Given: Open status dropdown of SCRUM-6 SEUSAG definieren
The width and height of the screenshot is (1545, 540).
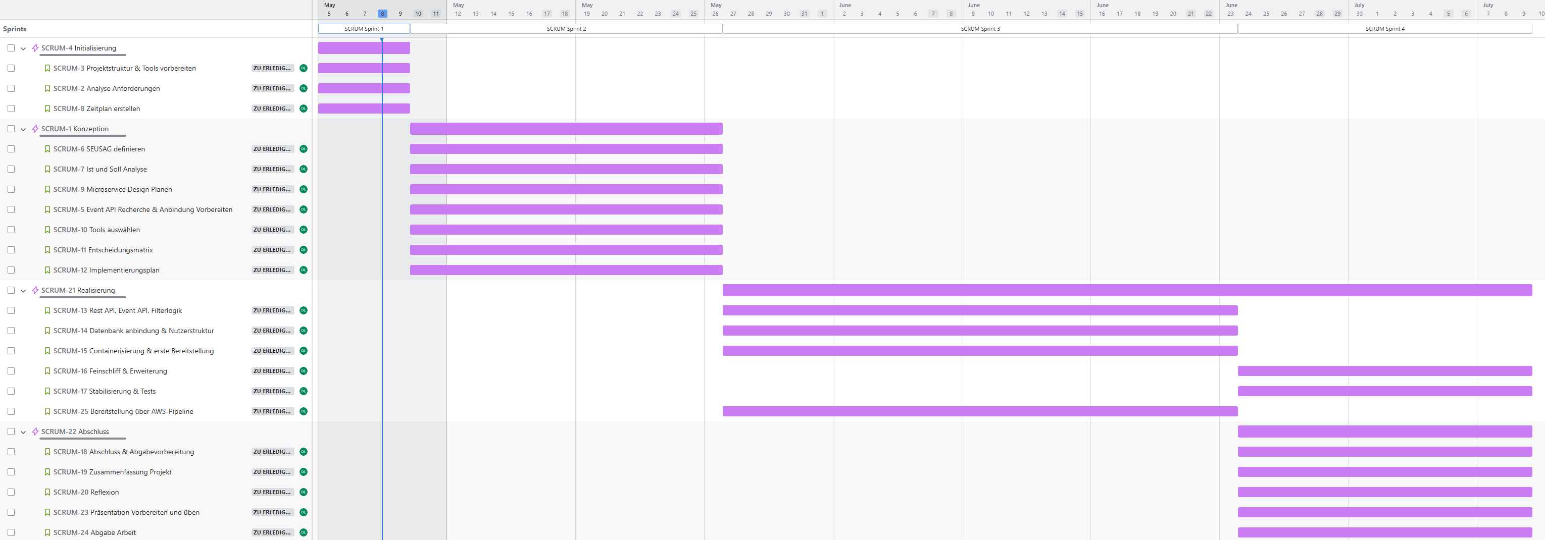Looking at the screenshot, I should click(x=273, y=149).
